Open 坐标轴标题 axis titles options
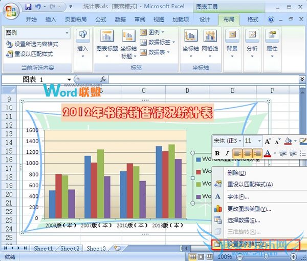 (x=128, y=44)
